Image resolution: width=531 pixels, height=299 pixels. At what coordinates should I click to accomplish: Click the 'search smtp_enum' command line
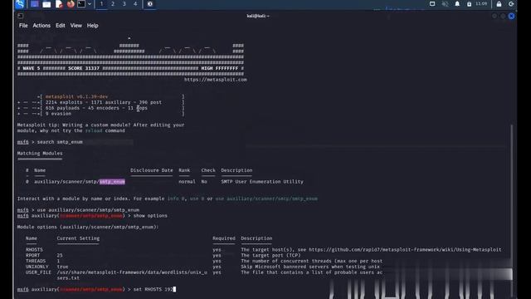[x=60, y=142]
